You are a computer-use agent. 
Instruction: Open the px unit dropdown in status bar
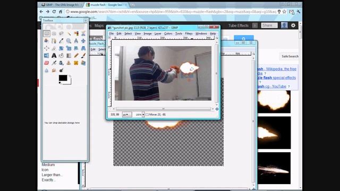126,115
